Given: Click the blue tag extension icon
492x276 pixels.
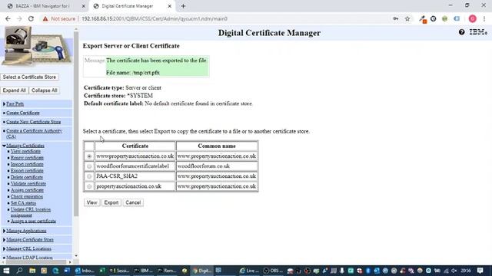Looking at the screenshot, I should 457,18.
